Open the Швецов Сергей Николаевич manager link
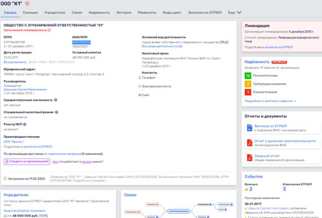This screenshot has height=218, width=322. pyautogui.click(x=25, y=89)
